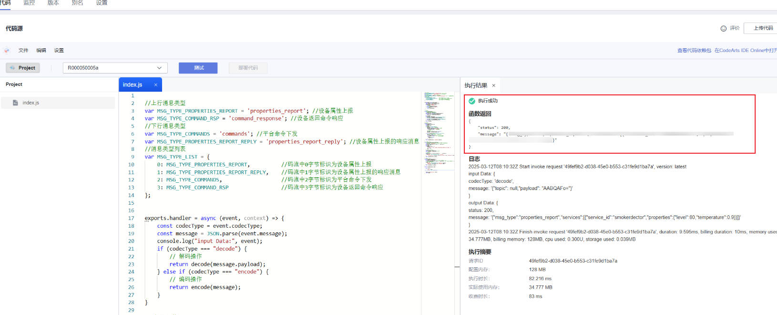Open the 查看代码依赖包 link
This screenshot has height=315, width=777.
click(694, 50)
